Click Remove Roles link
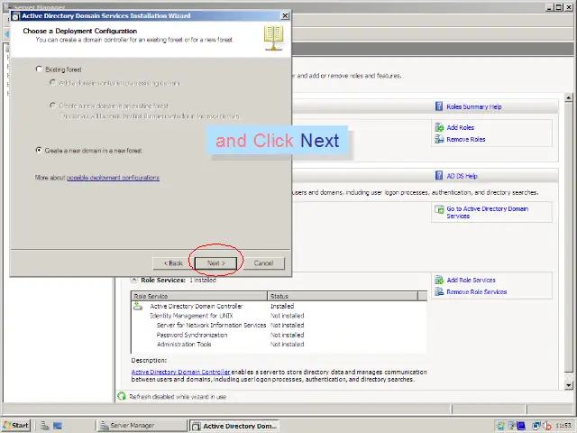Image resolution: width=577 pixels, height=433 pixels. [466, 139]
